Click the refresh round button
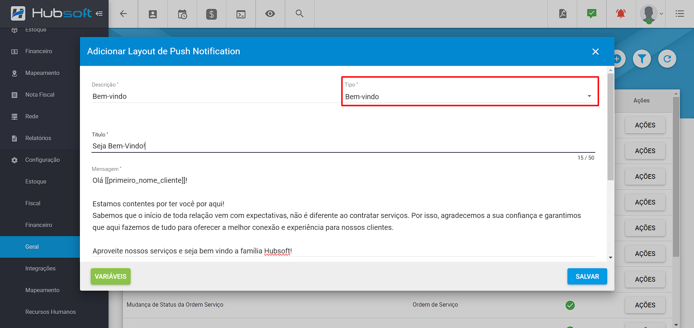 [667, 59]
